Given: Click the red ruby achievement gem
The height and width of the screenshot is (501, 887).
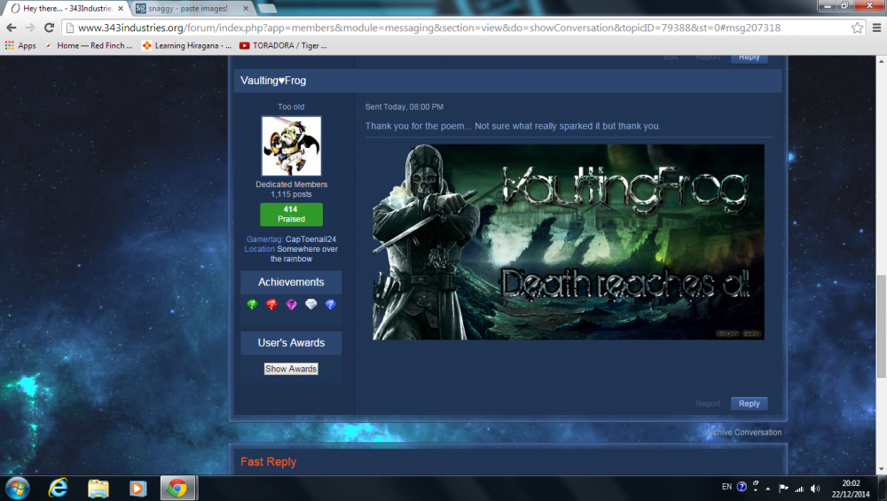Looking at the screenshot, I should [271, 305].
